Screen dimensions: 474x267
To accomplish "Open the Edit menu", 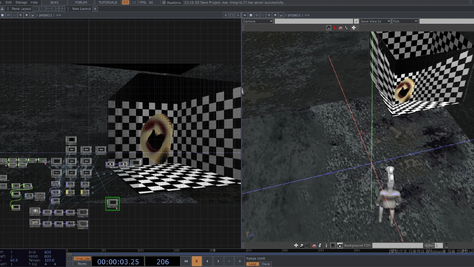I will pos(9,2).
